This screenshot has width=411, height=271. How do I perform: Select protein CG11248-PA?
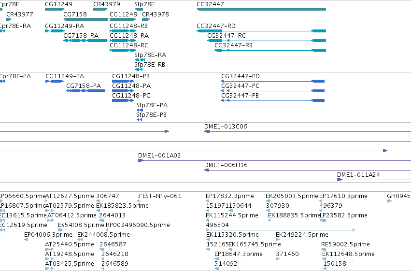[x=123, y=91]
